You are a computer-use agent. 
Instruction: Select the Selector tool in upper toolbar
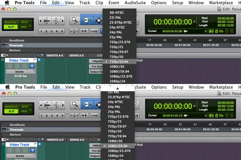tap(98, 20)
